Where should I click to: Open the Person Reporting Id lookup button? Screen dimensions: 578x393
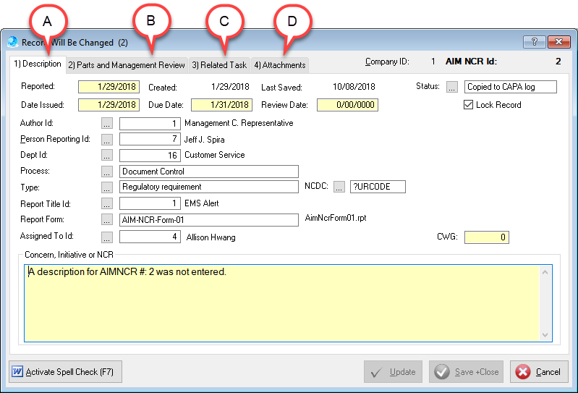tap(107, 140)
